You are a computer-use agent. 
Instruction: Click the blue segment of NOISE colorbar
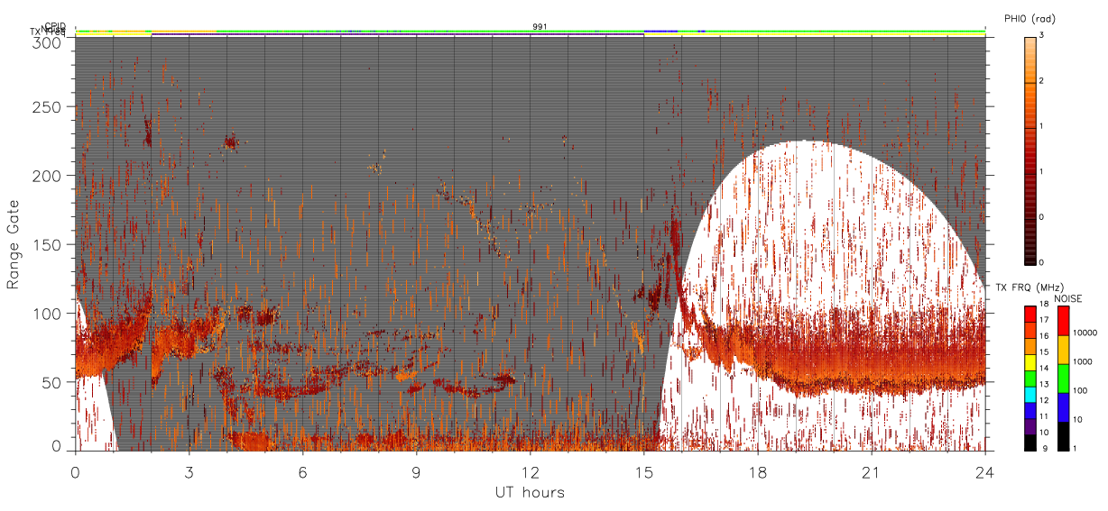(x=1064, y=407)
